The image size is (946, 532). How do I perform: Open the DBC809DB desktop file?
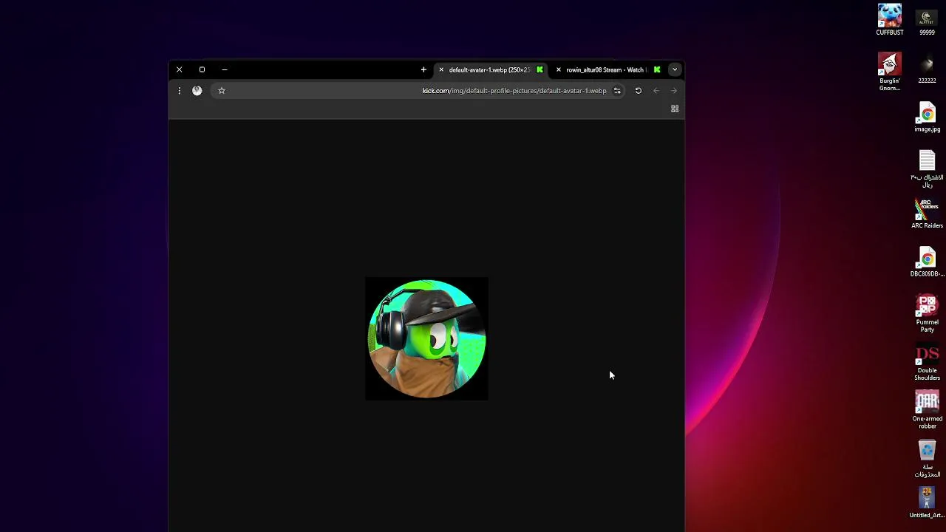coord(927,263)
